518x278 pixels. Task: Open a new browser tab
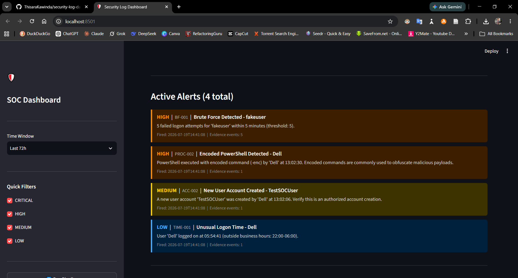tap(179, 7)
